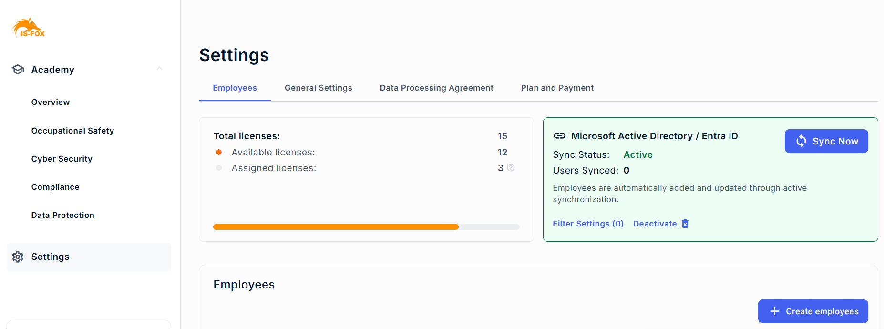Navigate to Data Protection in sidebar
The height and width of the screenshot is (329, 884).
point(62,215)
